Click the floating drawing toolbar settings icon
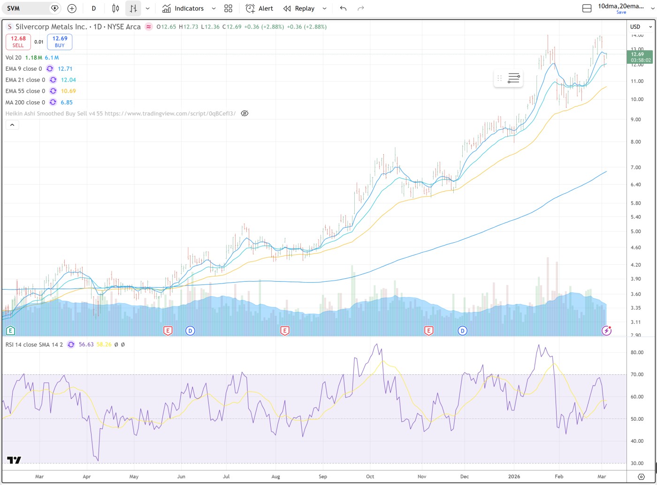 [514, 78]
